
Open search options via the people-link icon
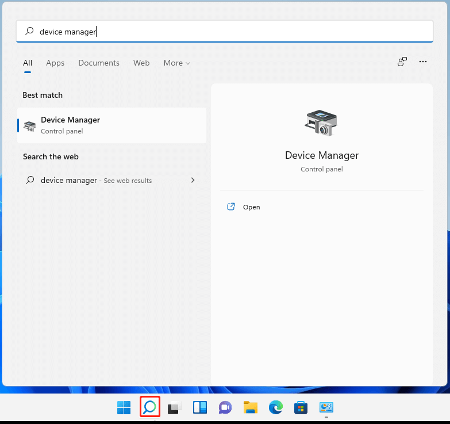coord(402,62)
